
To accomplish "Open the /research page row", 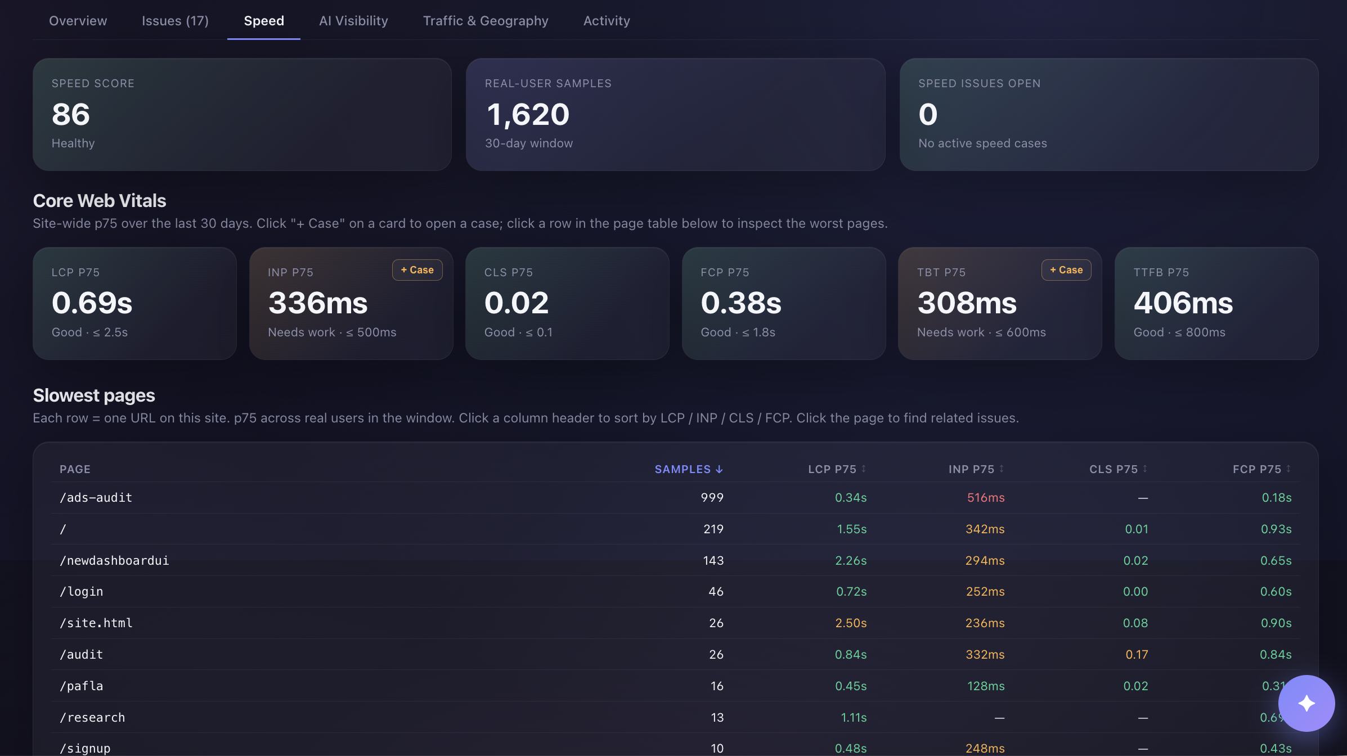I will coord(675,718).
